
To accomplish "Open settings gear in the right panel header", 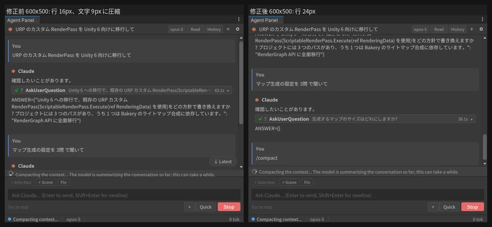I will [481, 29].
